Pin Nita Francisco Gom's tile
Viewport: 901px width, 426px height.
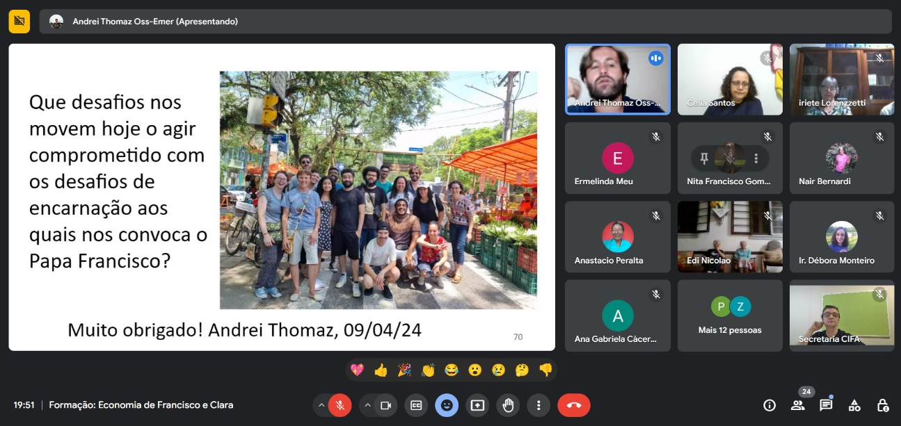(704, 158)
